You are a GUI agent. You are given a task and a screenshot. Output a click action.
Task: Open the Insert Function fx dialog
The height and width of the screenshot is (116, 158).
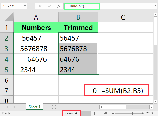(x=59, y=6)
